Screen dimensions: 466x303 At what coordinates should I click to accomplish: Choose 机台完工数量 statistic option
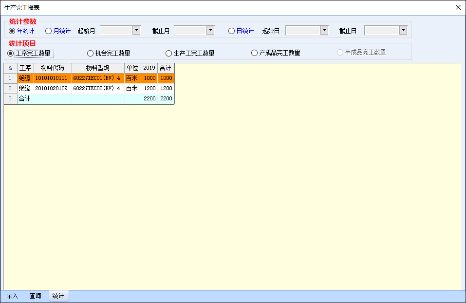91,53
